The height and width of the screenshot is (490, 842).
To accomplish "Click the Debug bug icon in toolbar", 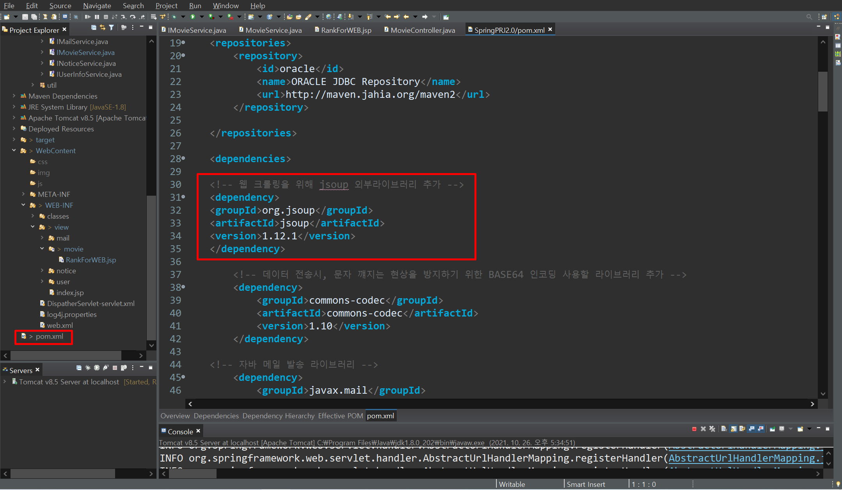I will coord(174,17).
